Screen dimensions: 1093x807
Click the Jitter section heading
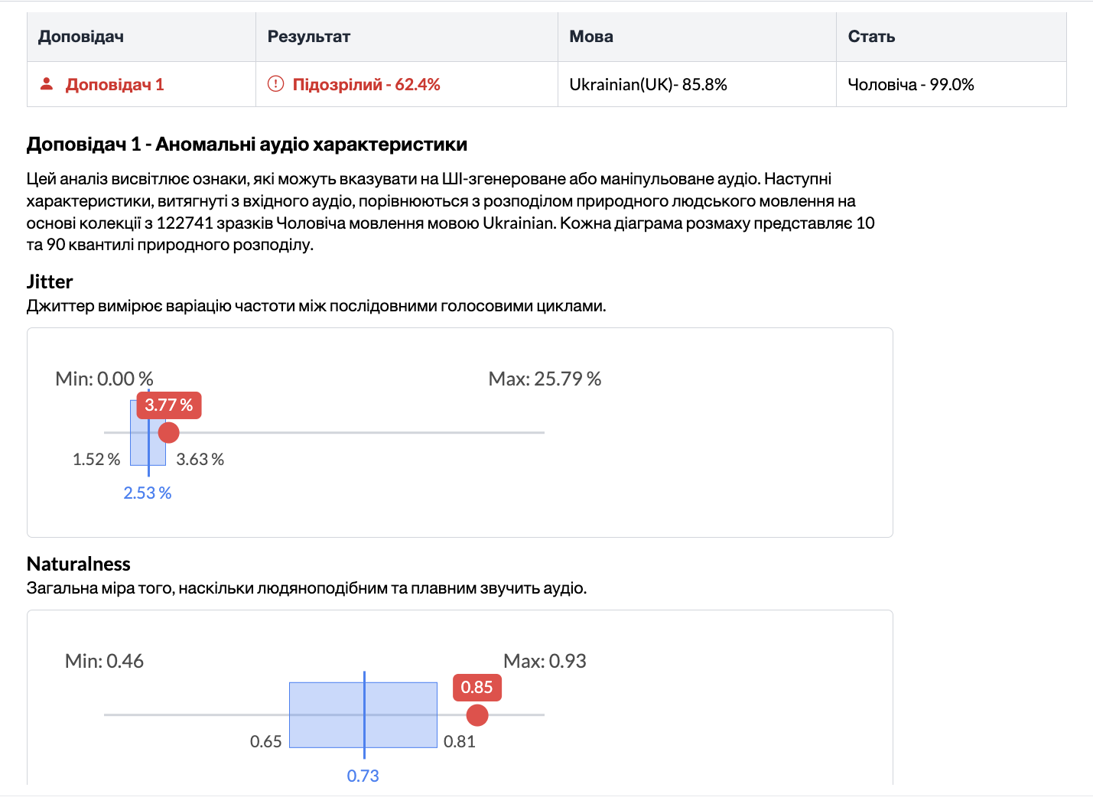coord(50,281)
